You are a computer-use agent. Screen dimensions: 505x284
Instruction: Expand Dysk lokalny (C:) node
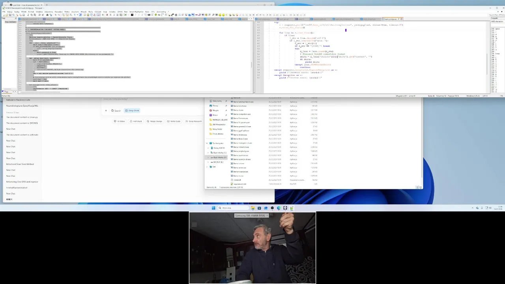coord(208,153)
